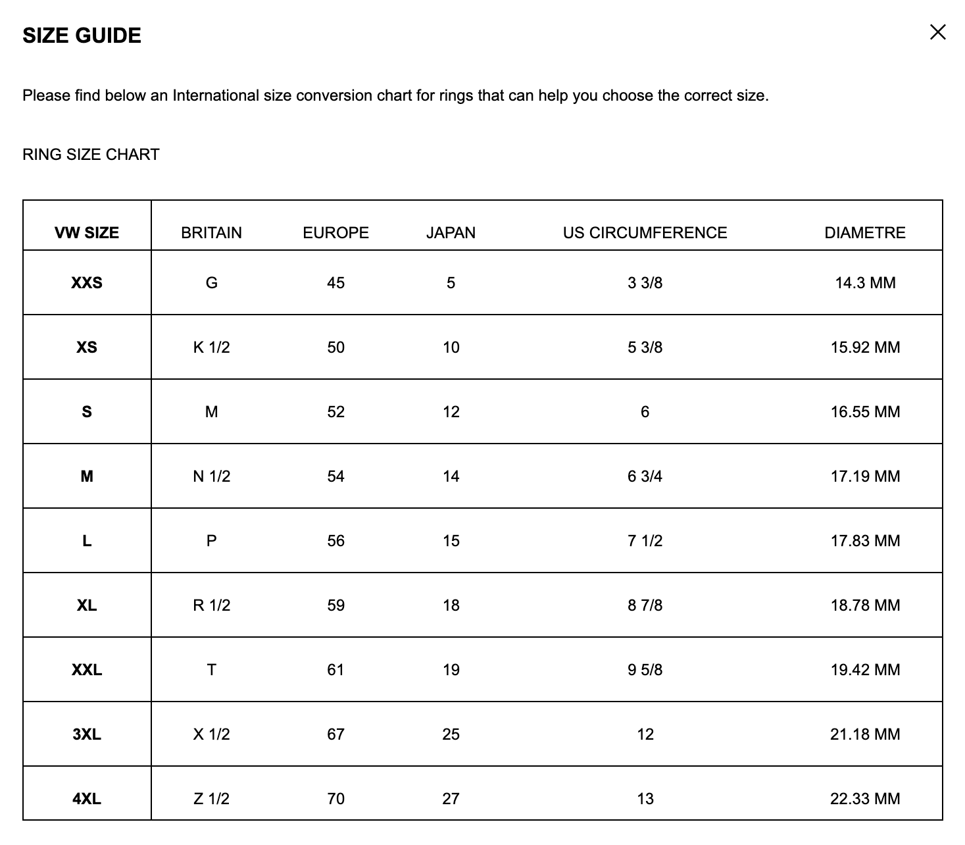Click the 4XL size row label
Screen dimensions: 965x845
(x=87, y=799)
